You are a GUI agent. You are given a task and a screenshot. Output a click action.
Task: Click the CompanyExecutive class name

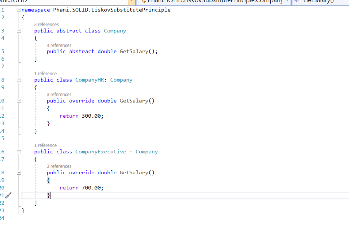tap(101, 152)
